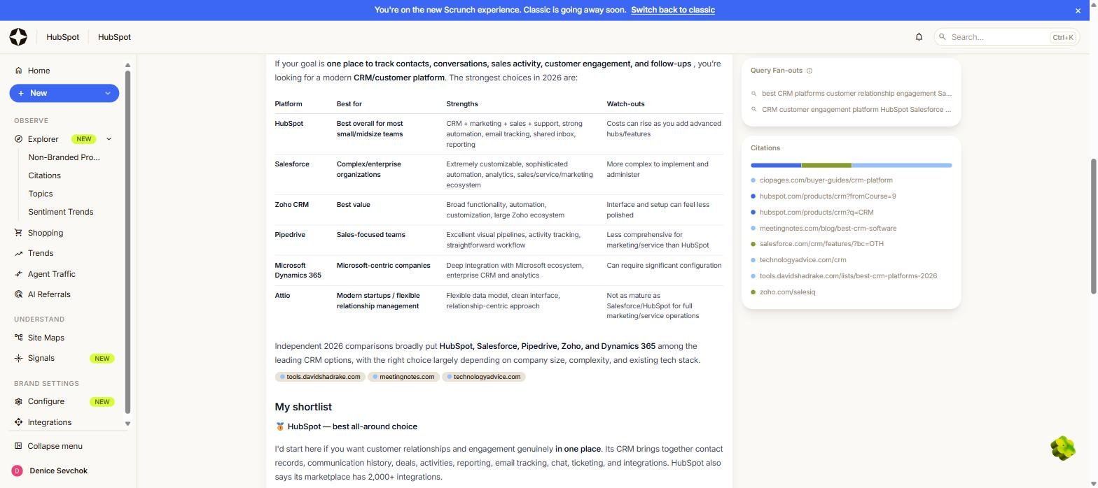Image resolution: width=1098 pixels, height=488 pixels.
Task: Click the page vertical scrollbar thumb
Action: 1093,227
